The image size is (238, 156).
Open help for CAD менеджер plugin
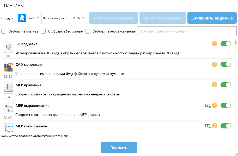point(215,64)
